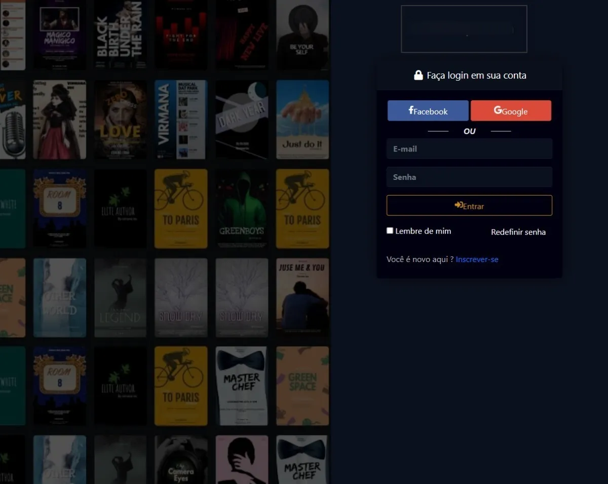This screenshot has width=608, height=484.
Task: Enable the Lembre de mim checkbox
Action: coord(390,231)
